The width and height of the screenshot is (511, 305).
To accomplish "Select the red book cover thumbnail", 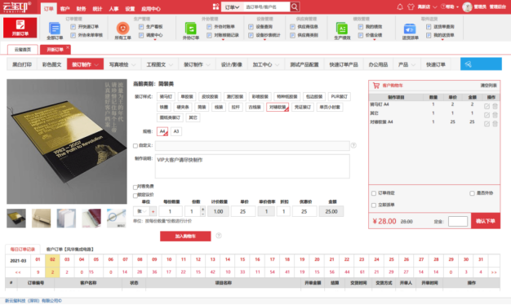I will coord(91,218).
